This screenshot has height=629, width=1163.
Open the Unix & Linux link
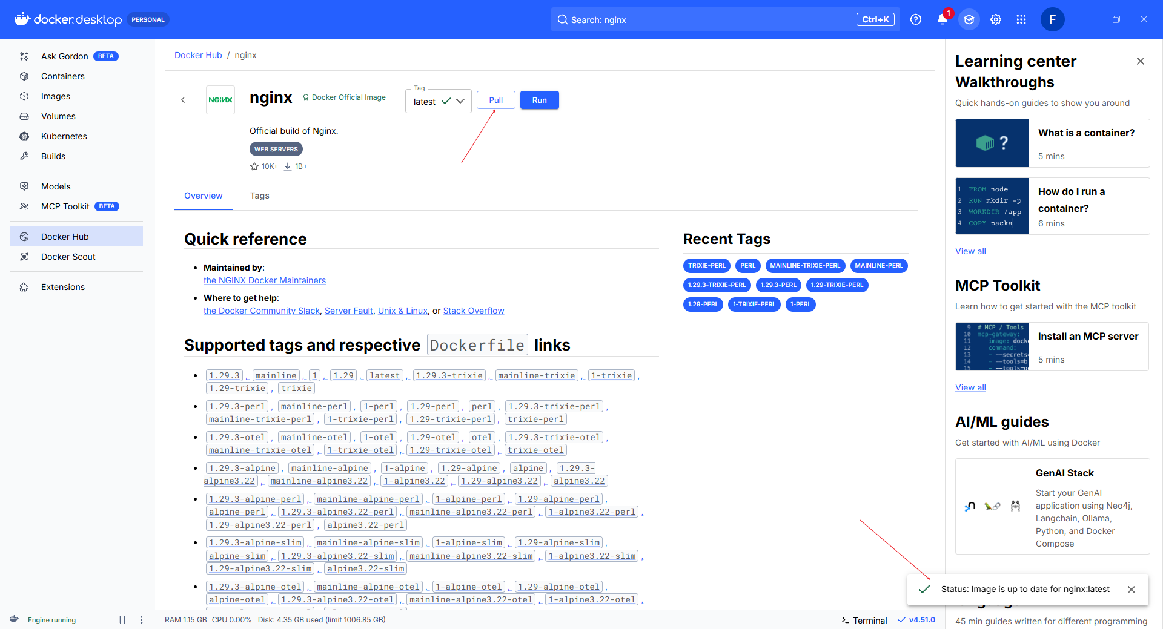(x=403, y=311)
